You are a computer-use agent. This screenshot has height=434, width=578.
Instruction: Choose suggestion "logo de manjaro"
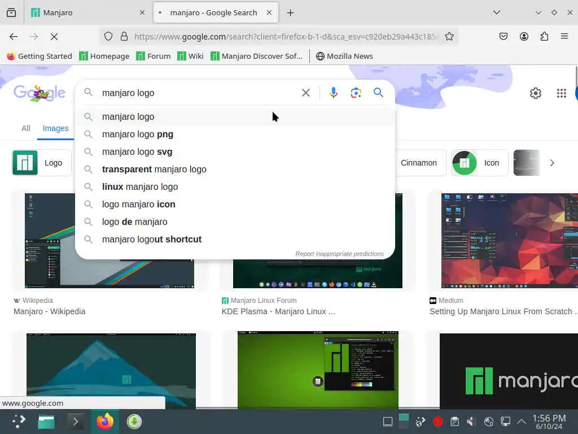(x=235, y=222)
